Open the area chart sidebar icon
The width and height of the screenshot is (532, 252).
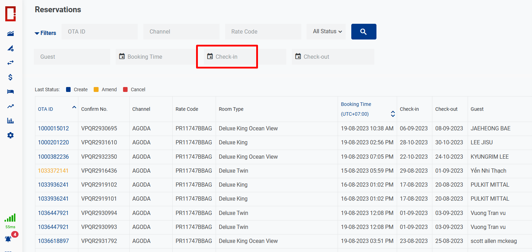click(x=10, y=34)
